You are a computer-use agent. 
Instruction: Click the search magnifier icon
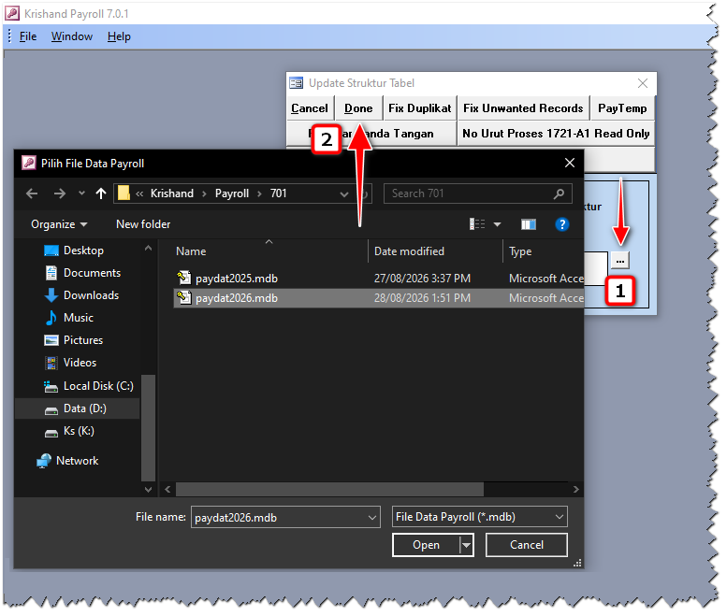pyautogui.click(x=560, y=193)
